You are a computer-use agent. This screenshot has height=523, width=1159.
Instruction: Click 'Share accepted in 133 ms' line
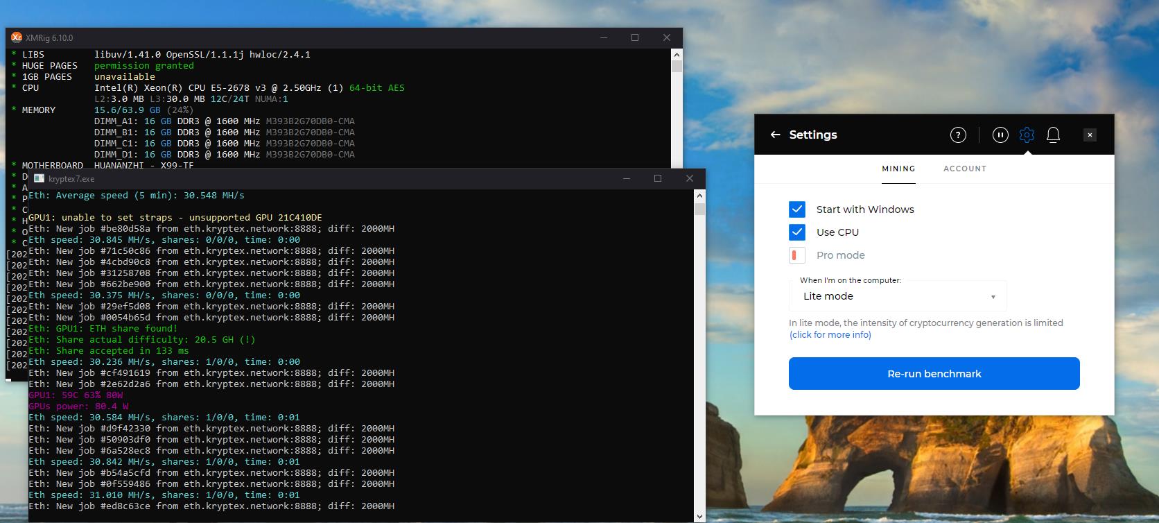click(x=108, y=350)
